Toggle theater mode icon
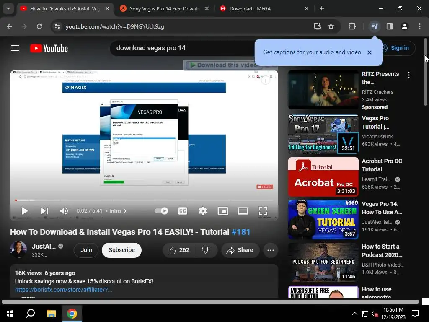 tap(243, 211)
